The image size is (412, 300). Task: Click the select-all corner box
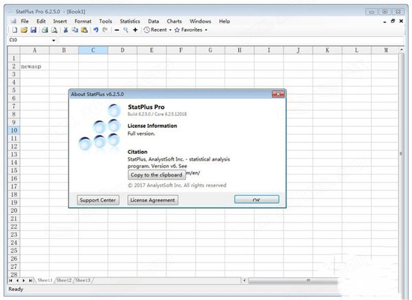coord(14,50)
